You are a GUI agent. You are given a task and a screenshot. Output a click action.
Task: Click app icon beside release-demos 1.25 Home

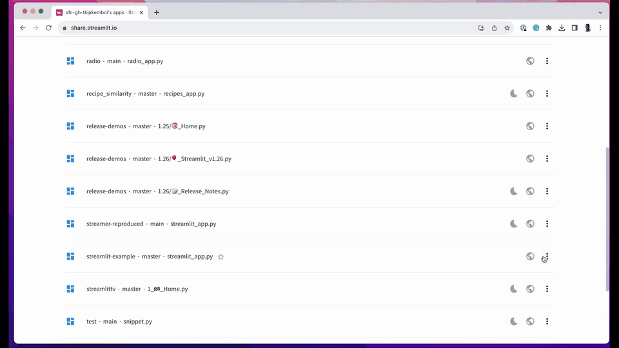(x=71, y=126)
